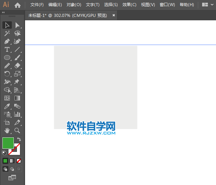Viewport: 216px width, 185px height.
Task: Collapse the tools panel with double arrows
Action: pyautogui.click(x=3, y=12)
